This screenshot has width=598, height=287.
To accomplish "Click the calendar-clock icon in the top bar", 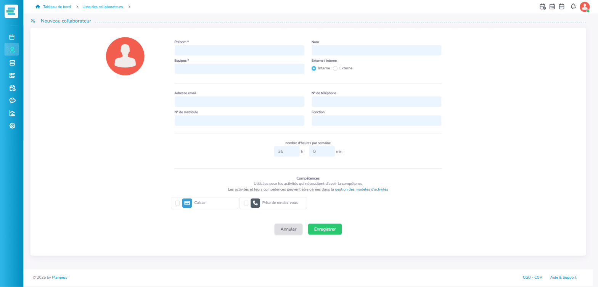I will click(x=543, y=6).
